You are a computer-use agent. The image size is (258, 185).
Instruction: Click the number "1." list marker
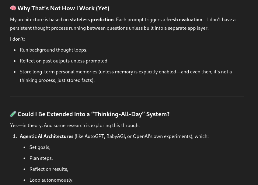(x=15, y=136)
